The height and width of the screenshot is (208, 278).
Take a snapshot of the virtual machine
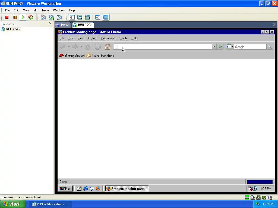[43, 17]
